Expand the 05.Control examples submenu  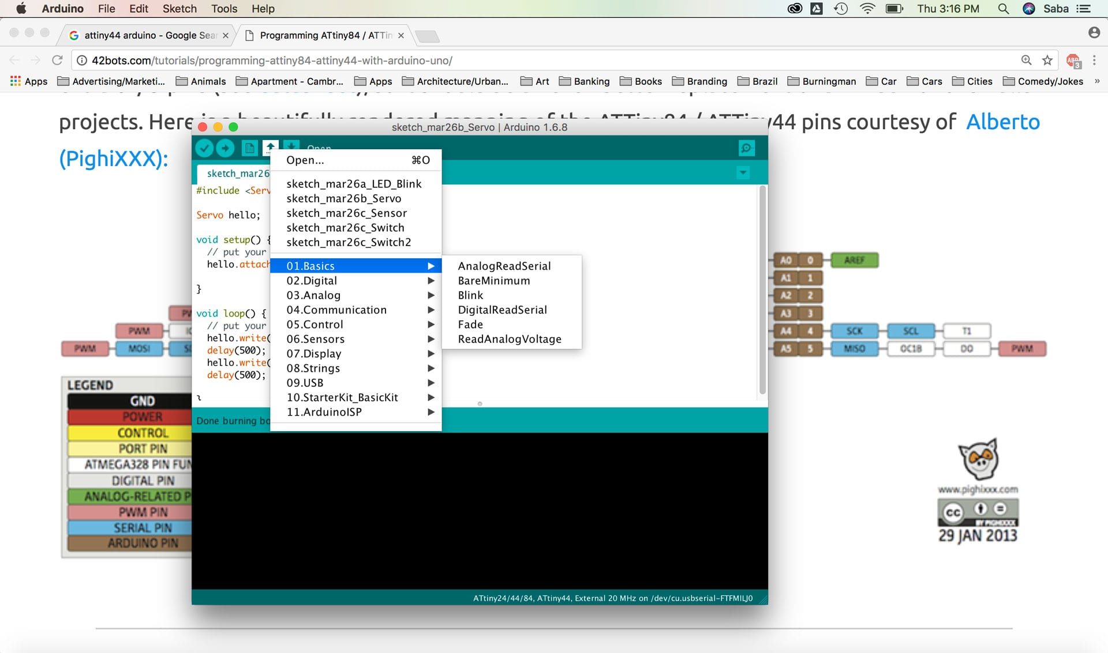tap(356, 324)
